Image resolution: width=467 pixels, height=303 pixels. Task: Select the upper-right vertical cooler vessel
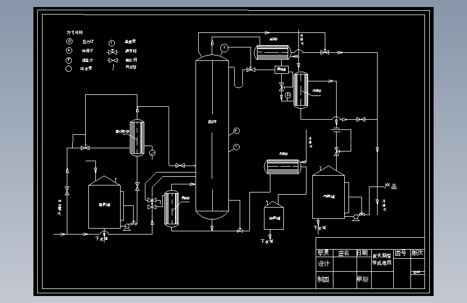(x=301, y=89)
